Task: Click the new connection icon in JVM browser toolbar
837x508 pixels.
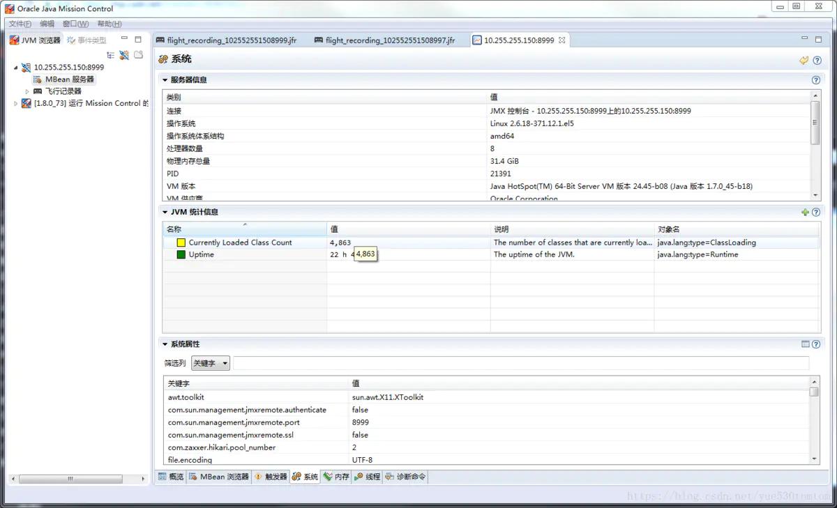Action: tap(124, 55)
